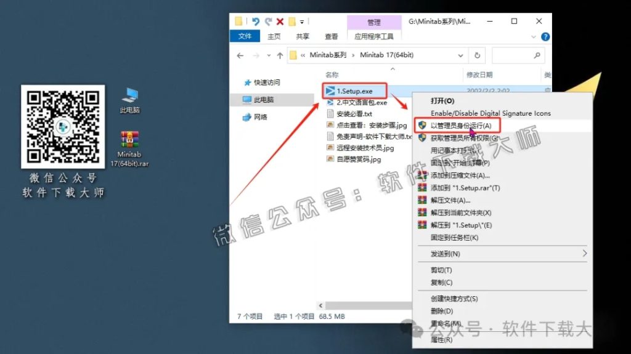The image size is (631, 354).
Task: Open Explorer help with the blue question icon
Action: click(x=545, y=36)
